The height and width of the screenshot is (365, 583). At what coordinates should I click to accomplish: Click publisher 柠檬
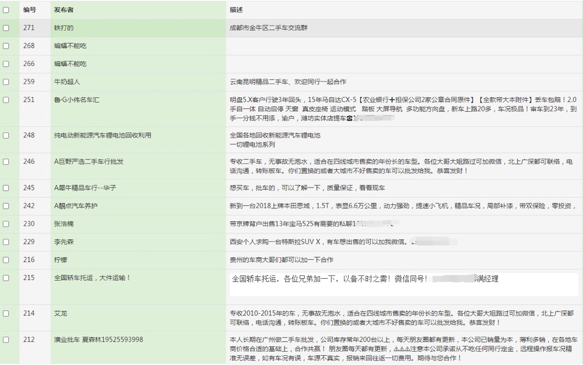[61, 260]
